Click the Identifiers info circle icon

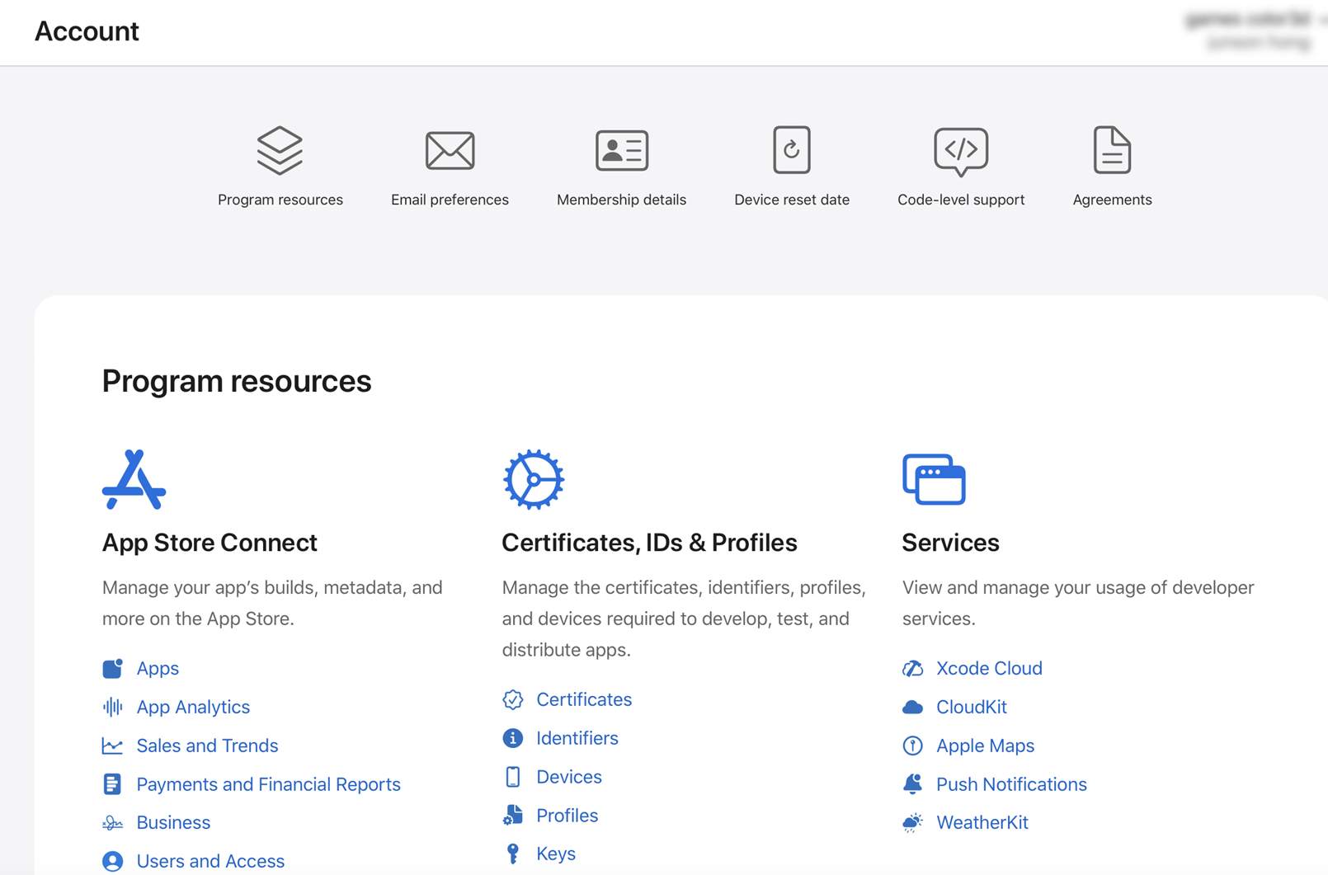coord(513,738)
